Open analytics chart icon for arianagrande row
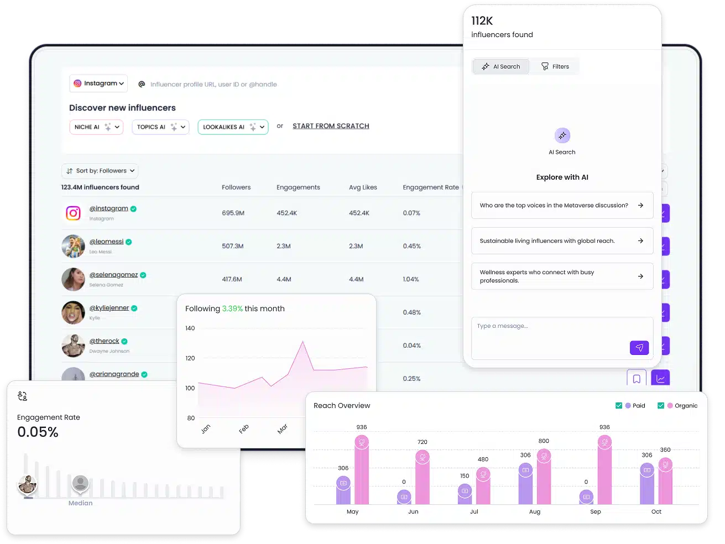The width and height of the screenshot is (725, 544). click(660, 379)
